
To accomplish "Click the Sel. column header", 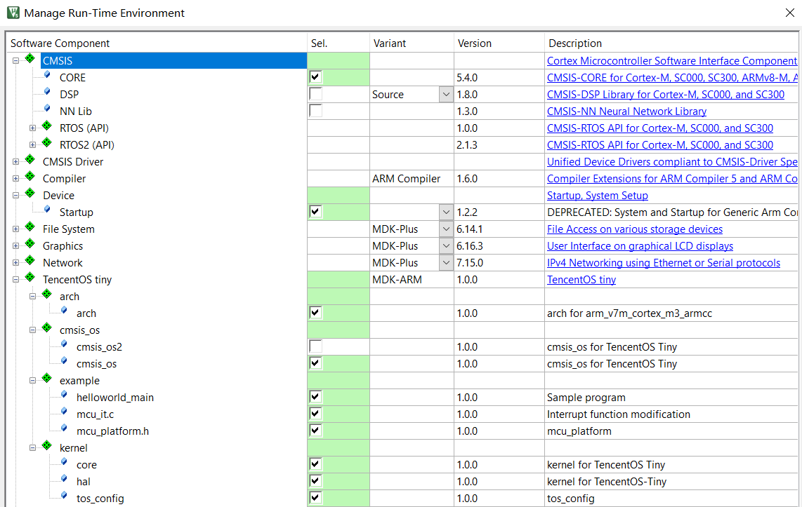I will (x=338, y=43).
